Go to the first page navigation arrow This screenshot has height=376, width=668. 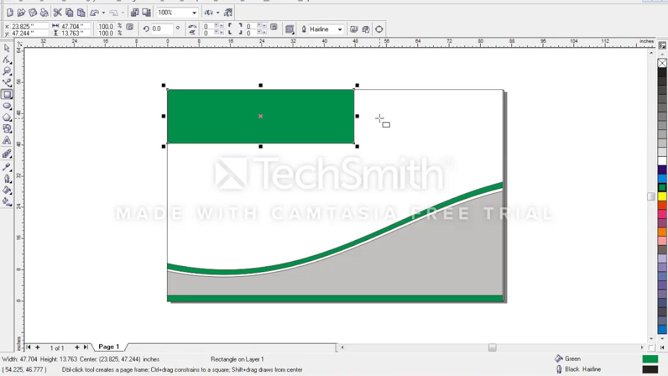coord(29,347)
